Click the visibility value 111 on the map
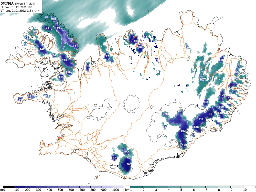This screenshot has height=192, width=256. tap(201, 119)
